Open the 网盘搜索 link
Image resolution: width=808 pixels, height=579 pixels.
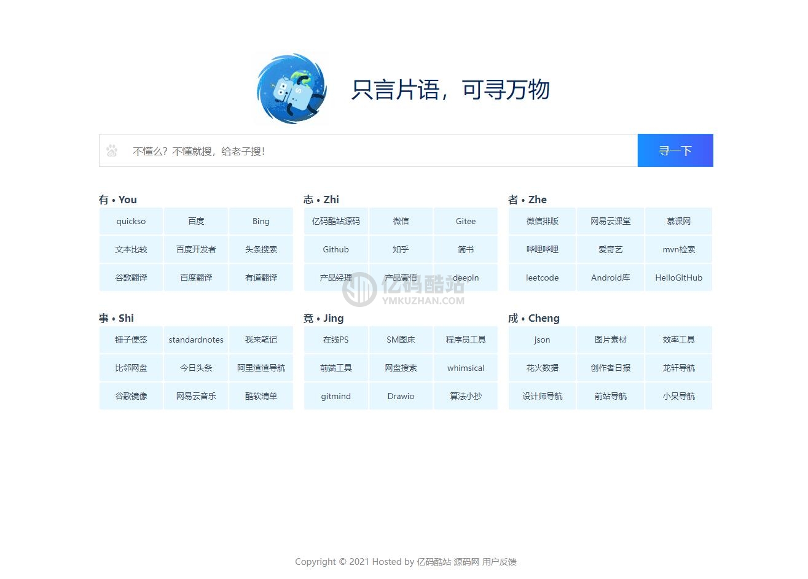coord(401,368)
